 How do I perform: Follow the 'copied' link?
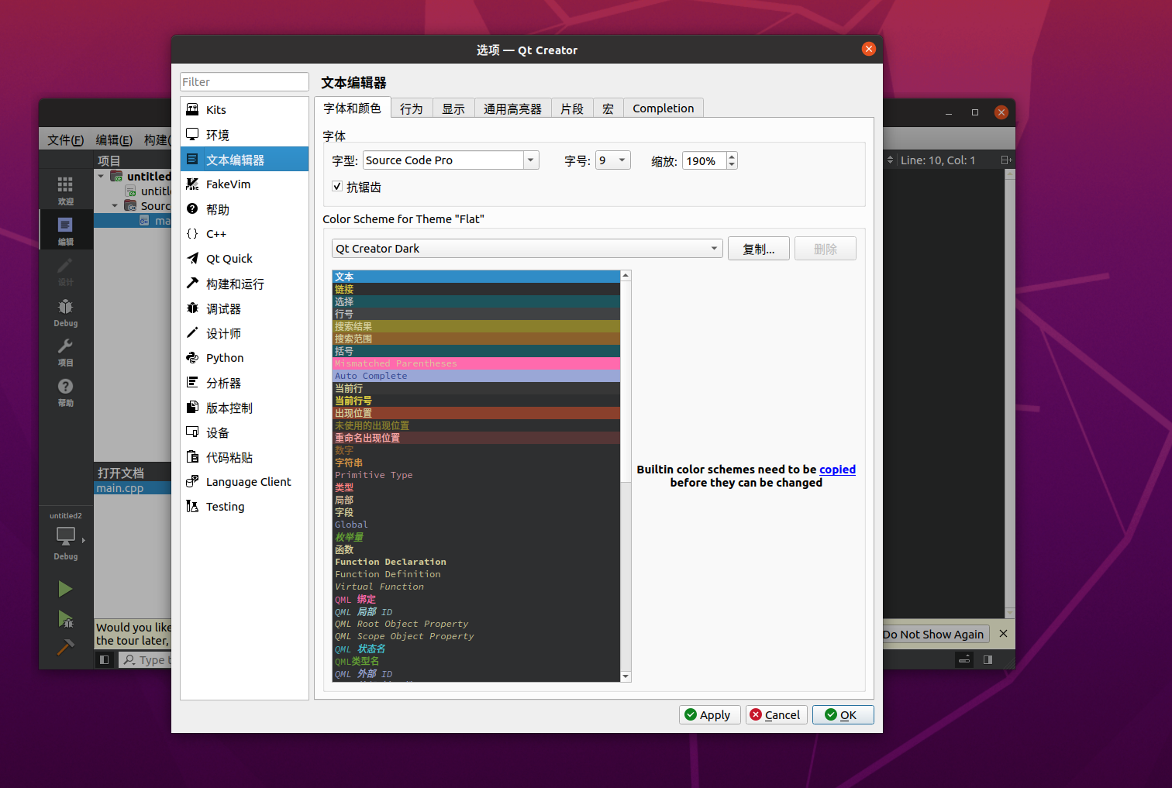(x=838, y=470)
